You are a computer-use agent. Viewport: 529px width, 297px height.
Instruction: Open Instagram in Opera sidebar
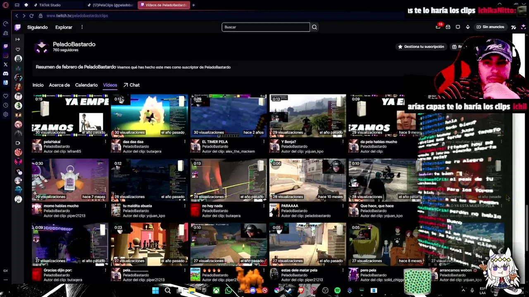coord(6,55)
